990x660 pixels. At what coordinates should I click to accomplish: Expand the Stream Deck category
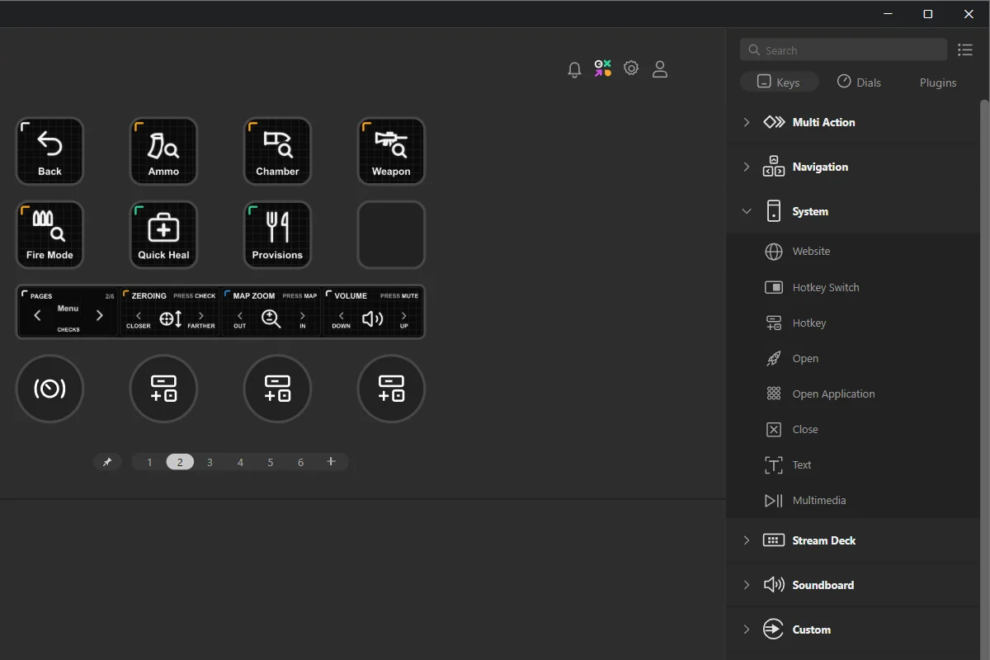click(x=852, y=540)
